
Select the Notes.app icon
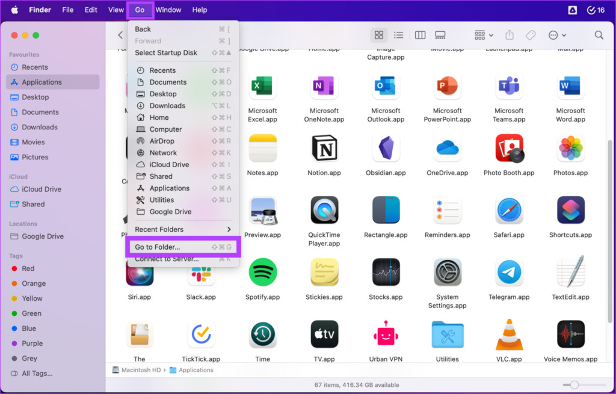pos(262,148)
